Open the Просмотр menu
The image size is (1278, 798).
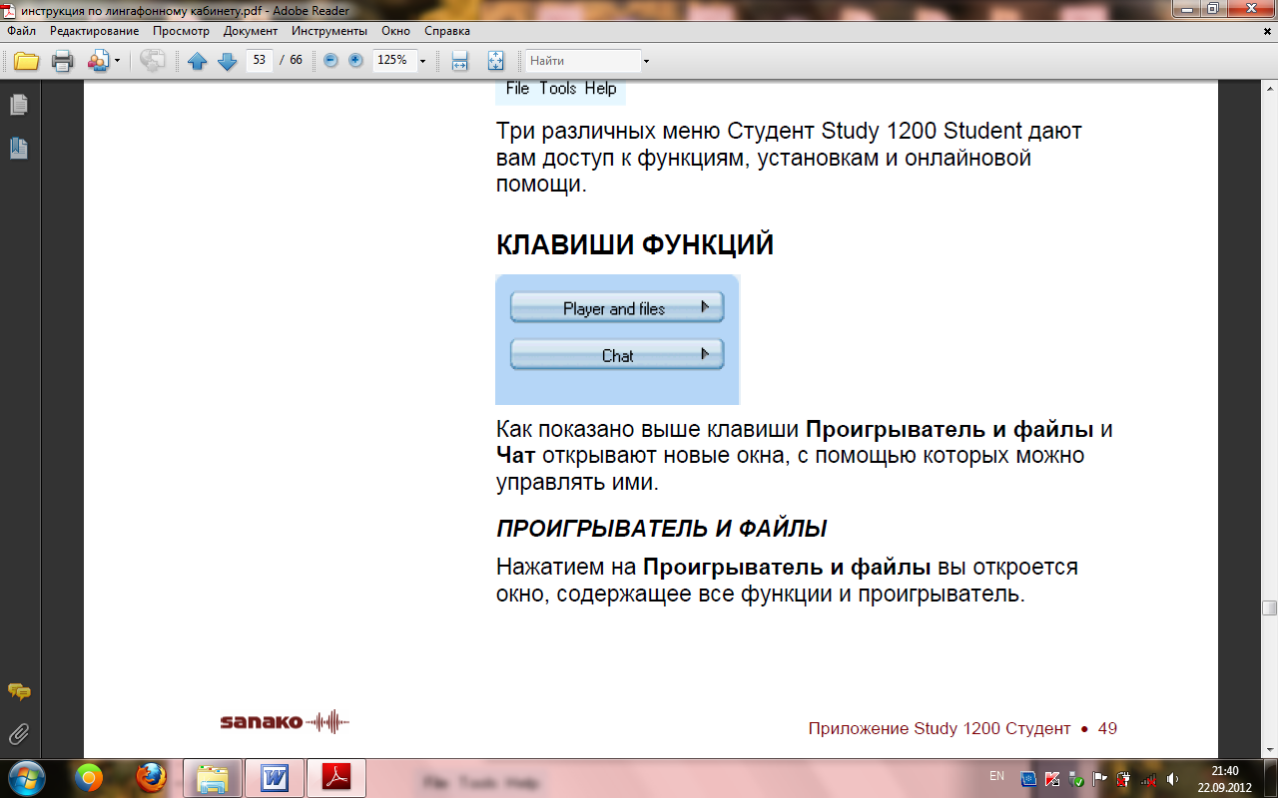tap(182, 31)
